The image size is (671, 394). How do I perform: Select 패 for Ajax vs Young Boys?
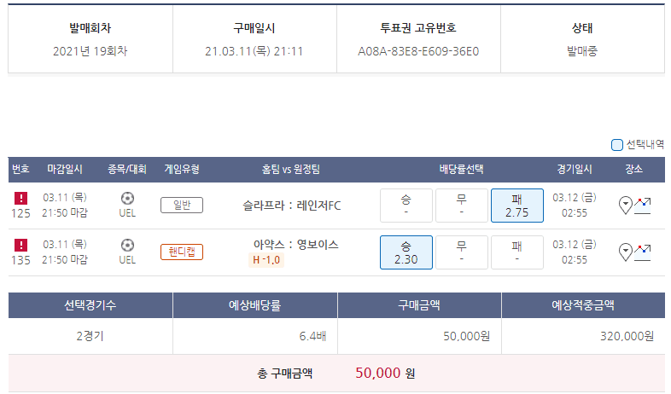[x=516, y=252]
